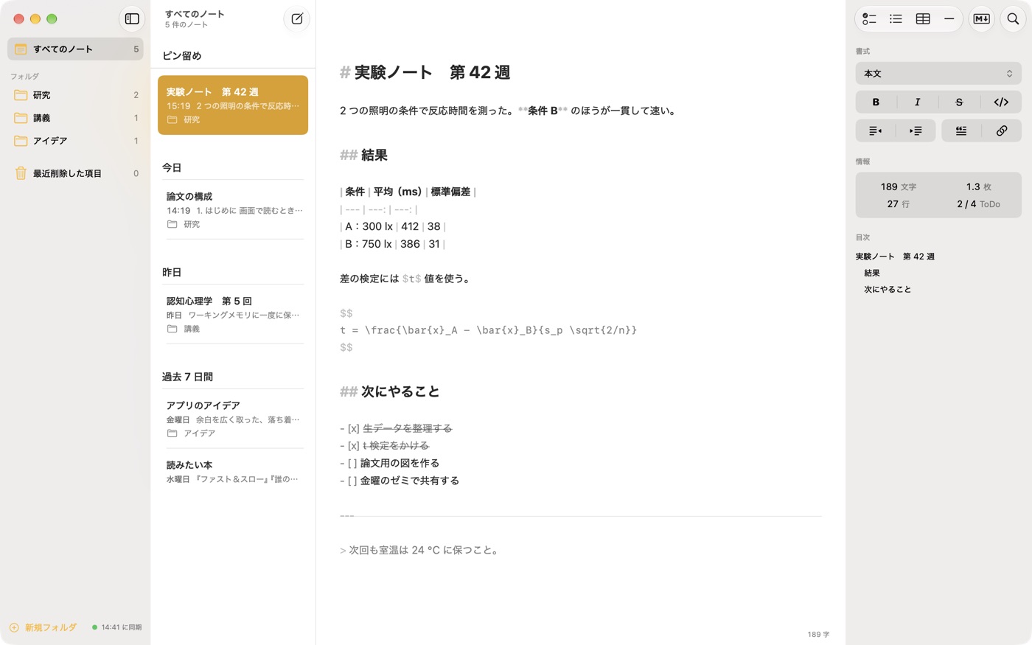Increase indent with the indent button

pyautogui.click(x=916, y=130)
